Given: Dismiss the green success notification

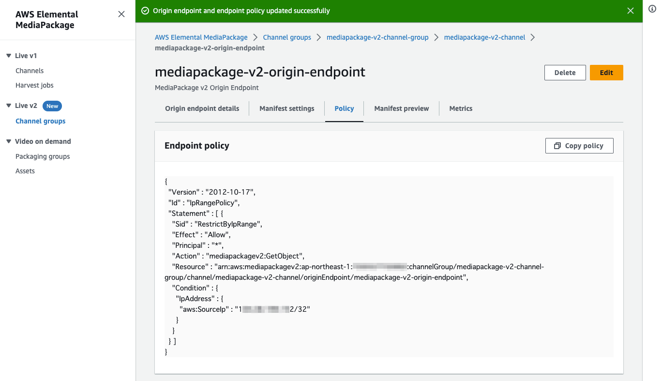Looking at the screenshot, I should 631,10.
